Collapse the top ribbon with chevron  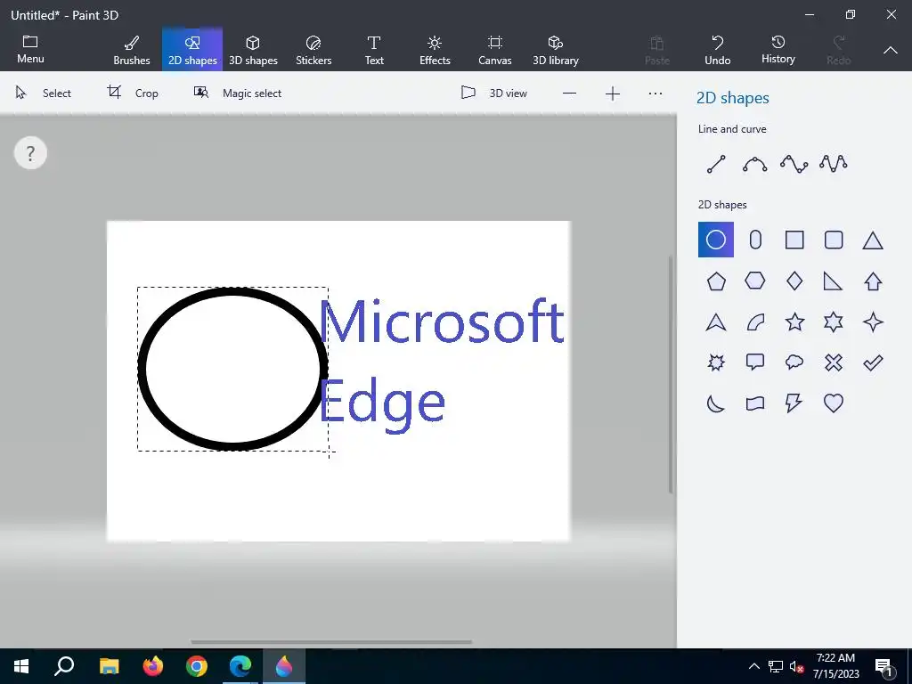[x=891, y=51]
